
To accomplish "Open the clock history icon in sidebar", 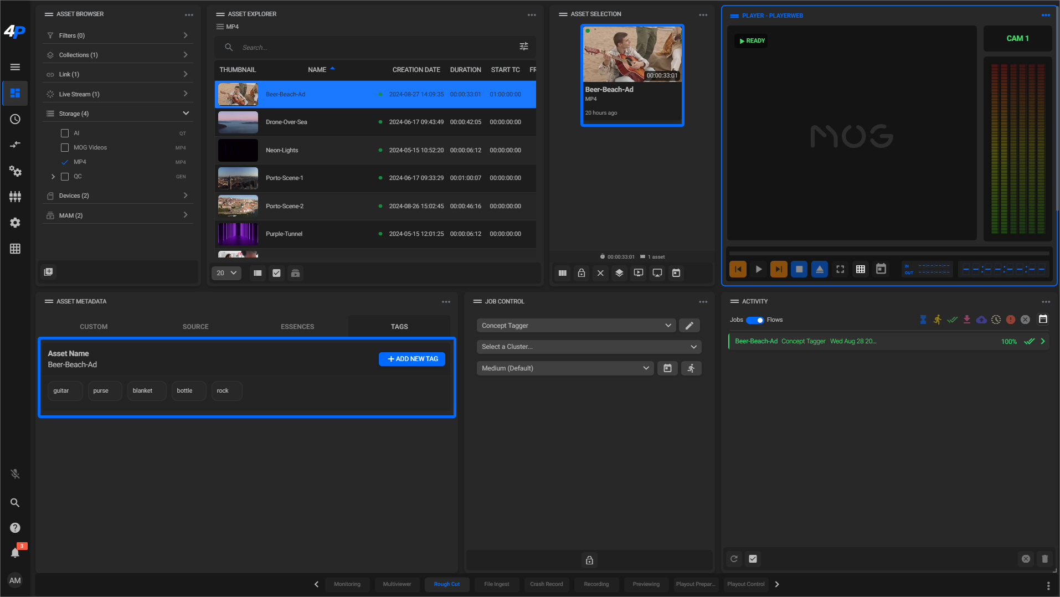I will [x=15, y=119].
